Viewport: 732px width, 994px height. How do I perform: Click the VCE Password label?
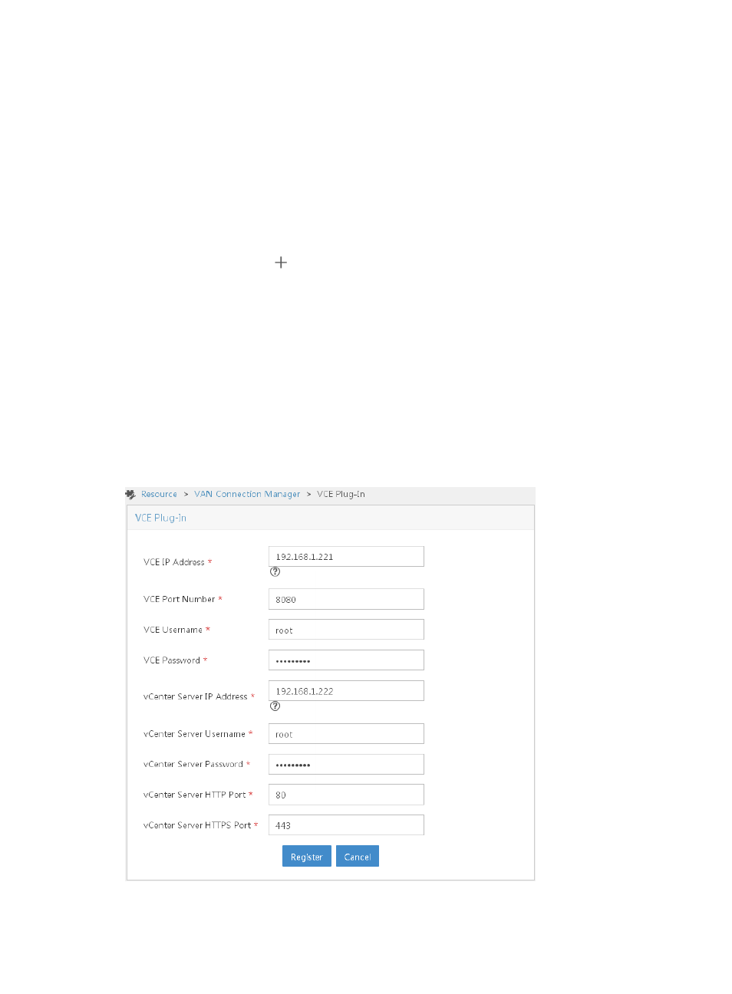pyautogui.click(x=172, y=660)
